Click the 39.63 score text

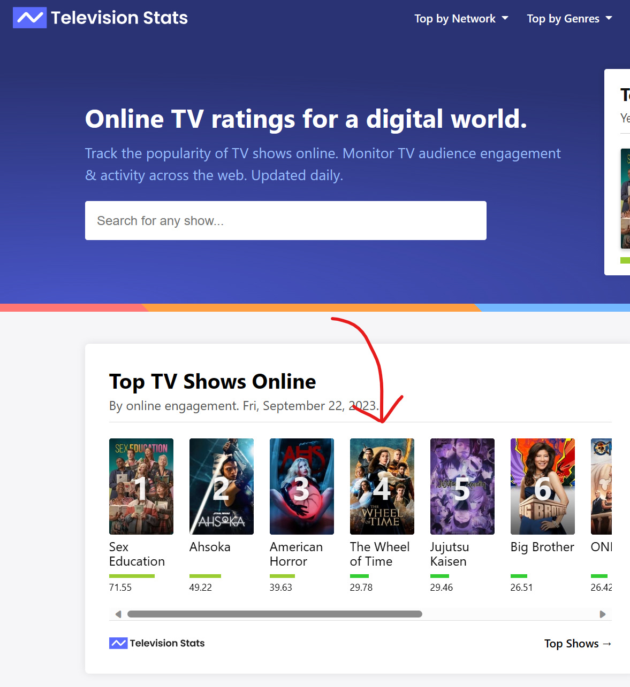(x=281, y=587)
